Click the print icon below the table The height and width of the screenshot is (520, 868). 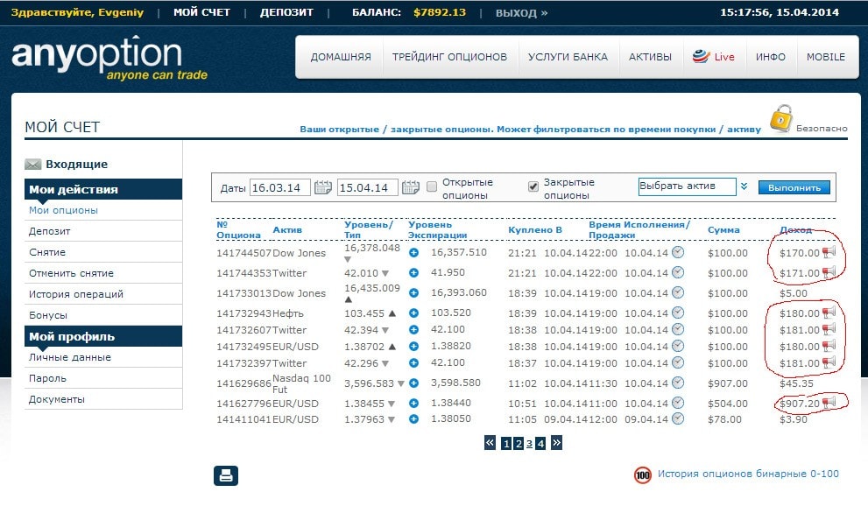[226, 475]
